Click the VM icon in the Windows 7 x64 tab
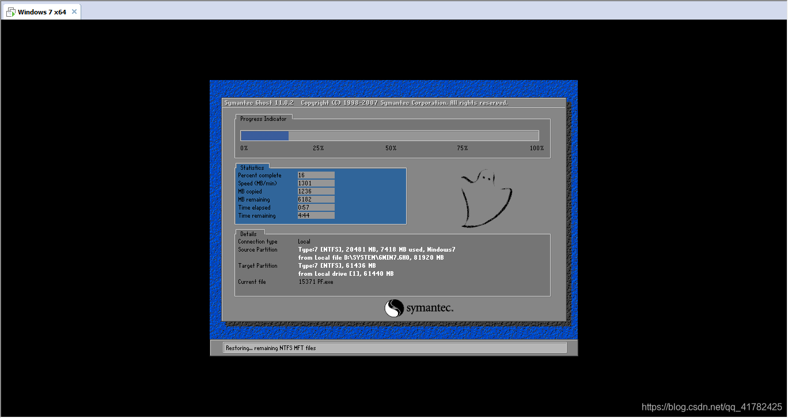Screen dimensions: 788x418 (11, 12)
